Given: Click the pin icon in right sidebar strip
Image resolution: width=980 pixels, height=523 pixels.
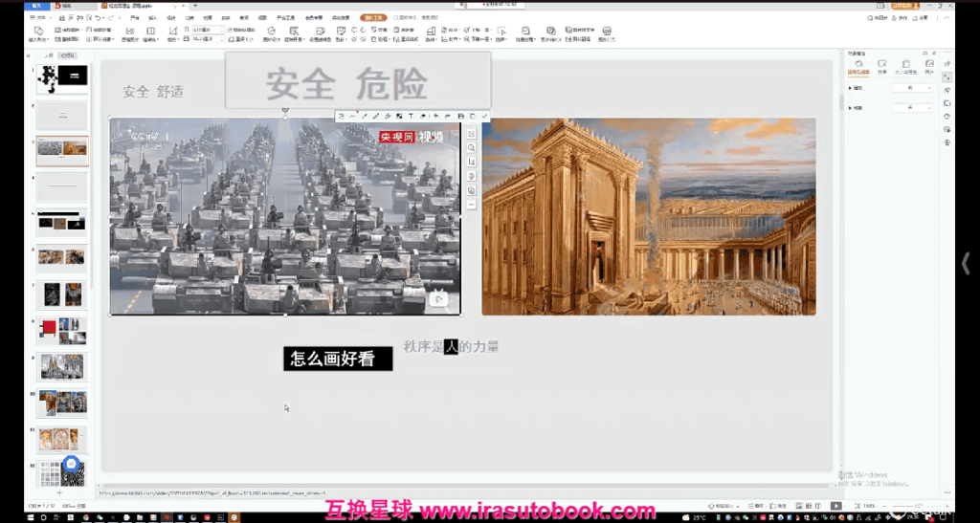Looking at the screenshot, I should [947, 90].
